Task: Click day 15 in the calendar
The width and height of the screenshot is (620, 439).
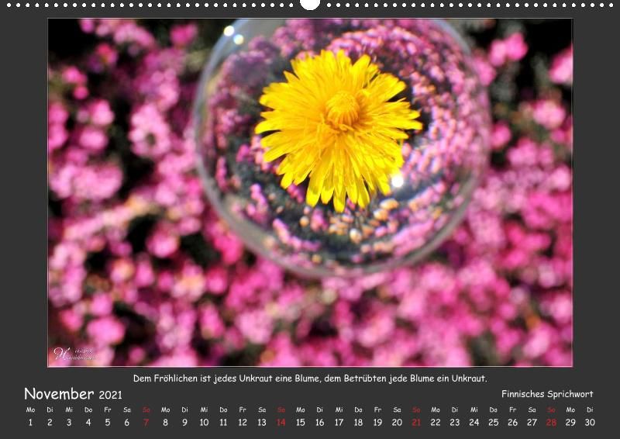Action: (x=301, y=423)
